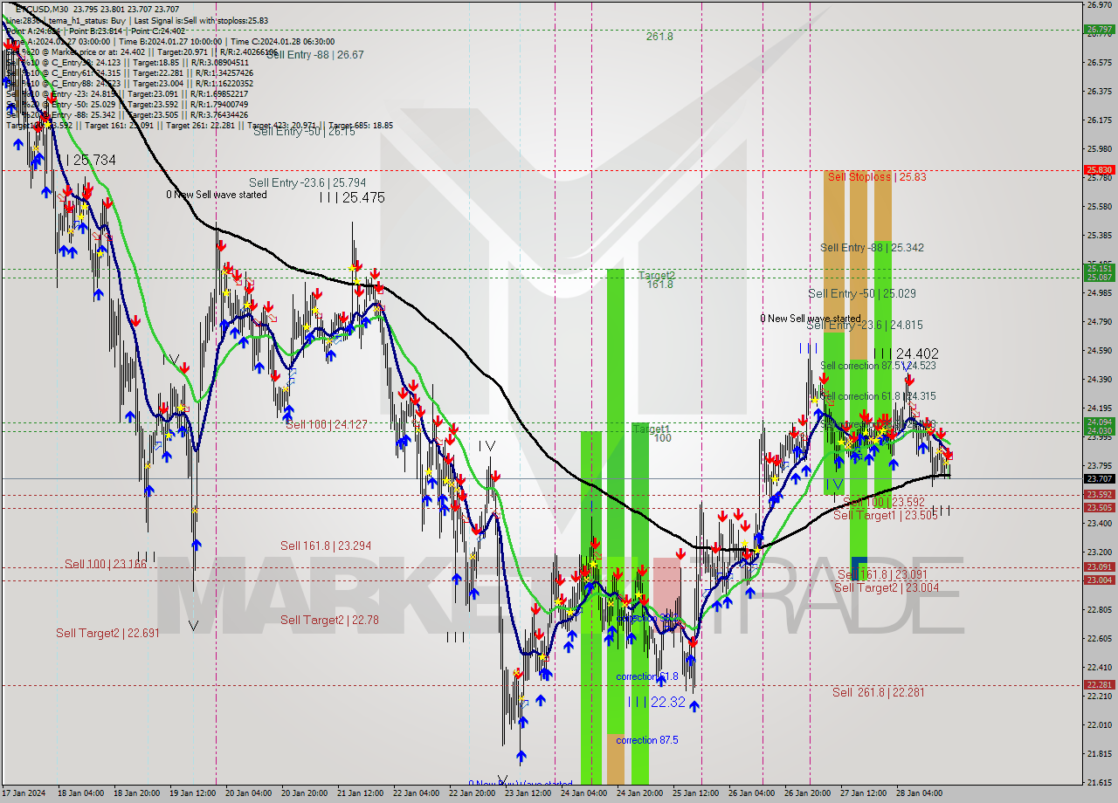The width and height of the screenshot is (1118, 803).
Task: Click the 26.970 price axis value
Action: [x=1099, y=4]
